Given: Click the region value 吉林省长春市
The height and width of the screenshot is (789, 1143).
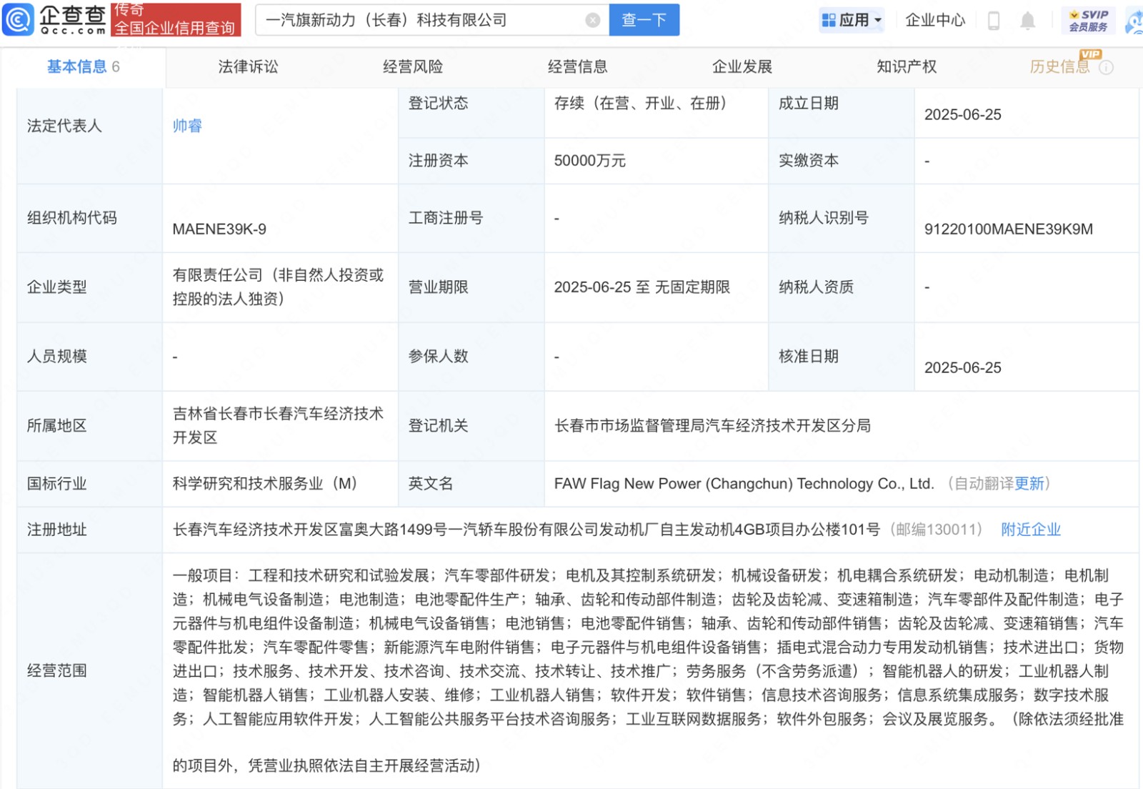Looking at the screenshot, I should point(279,425).
